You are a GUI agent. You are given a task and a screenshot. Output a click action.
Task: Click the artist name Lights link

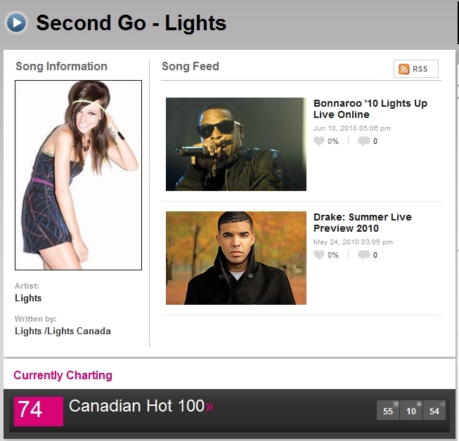click(28, 298)
